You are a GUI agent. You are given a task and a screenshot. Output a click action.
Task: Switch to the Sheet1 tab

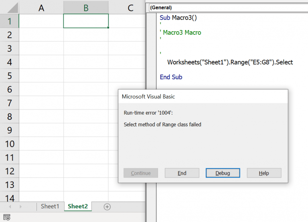coord(50,206)
